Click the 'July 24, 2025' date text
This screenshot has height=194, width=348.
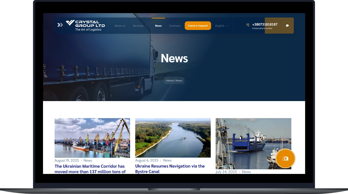coord(226,172)
